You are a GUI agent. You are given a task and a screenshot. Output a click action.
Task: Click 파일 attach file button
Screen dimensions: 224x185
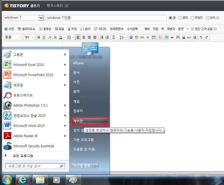click(x=60, y=29)
